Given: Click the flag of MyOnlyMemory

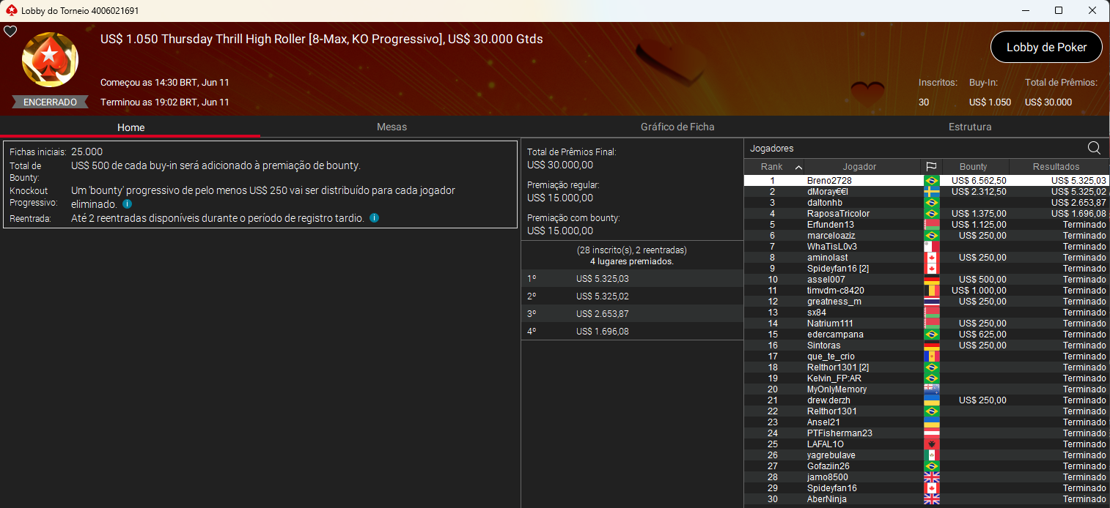Looking at the screenshot, I should [x=932, y=389].
